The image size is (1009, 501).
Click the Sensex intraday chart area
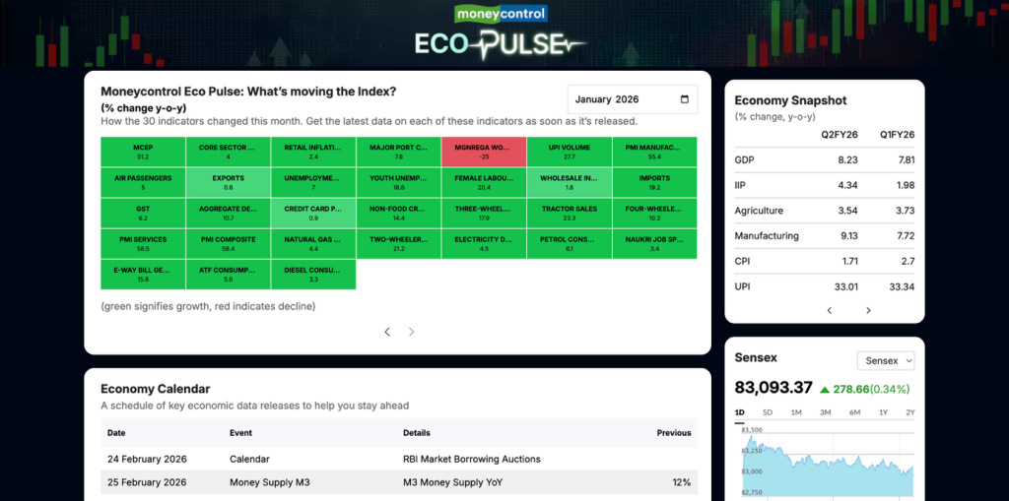(x=826, y=465)
